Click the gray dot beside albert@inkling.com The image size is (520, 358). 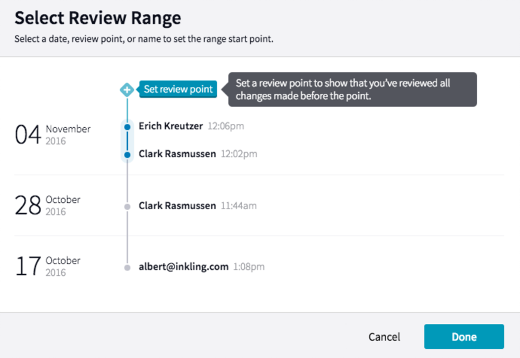pos(127,267)
